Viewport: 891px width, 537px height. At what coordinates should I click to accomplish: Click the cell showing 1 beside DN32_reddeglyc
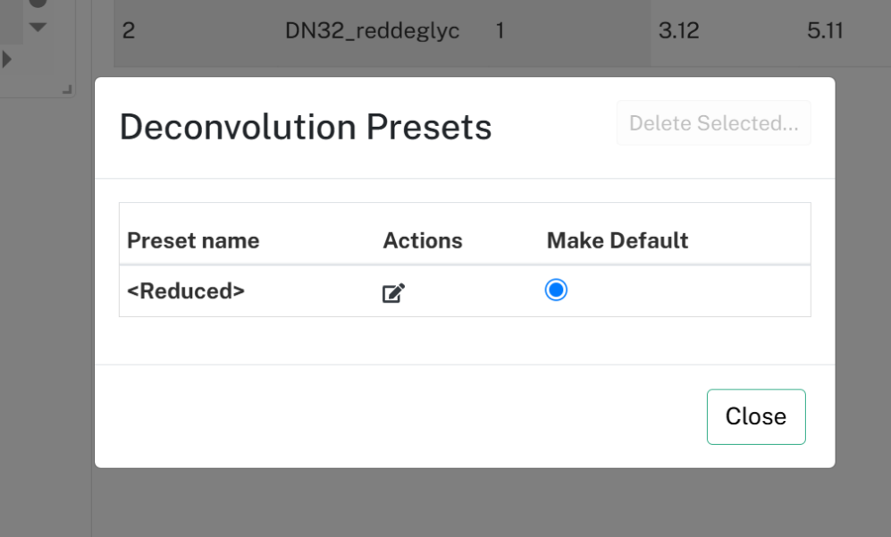(x=500, y=30)
